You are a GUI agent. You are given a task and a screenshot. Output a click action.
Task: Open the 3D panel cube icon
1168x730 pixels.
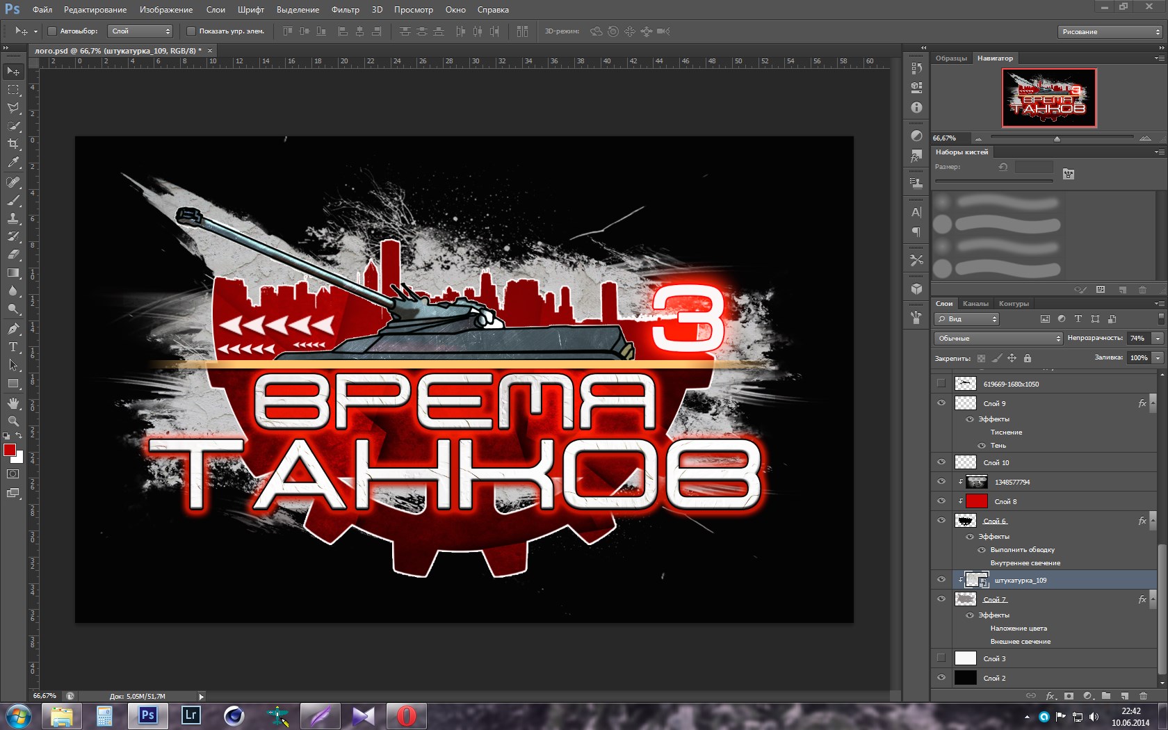tap(916, 289)
